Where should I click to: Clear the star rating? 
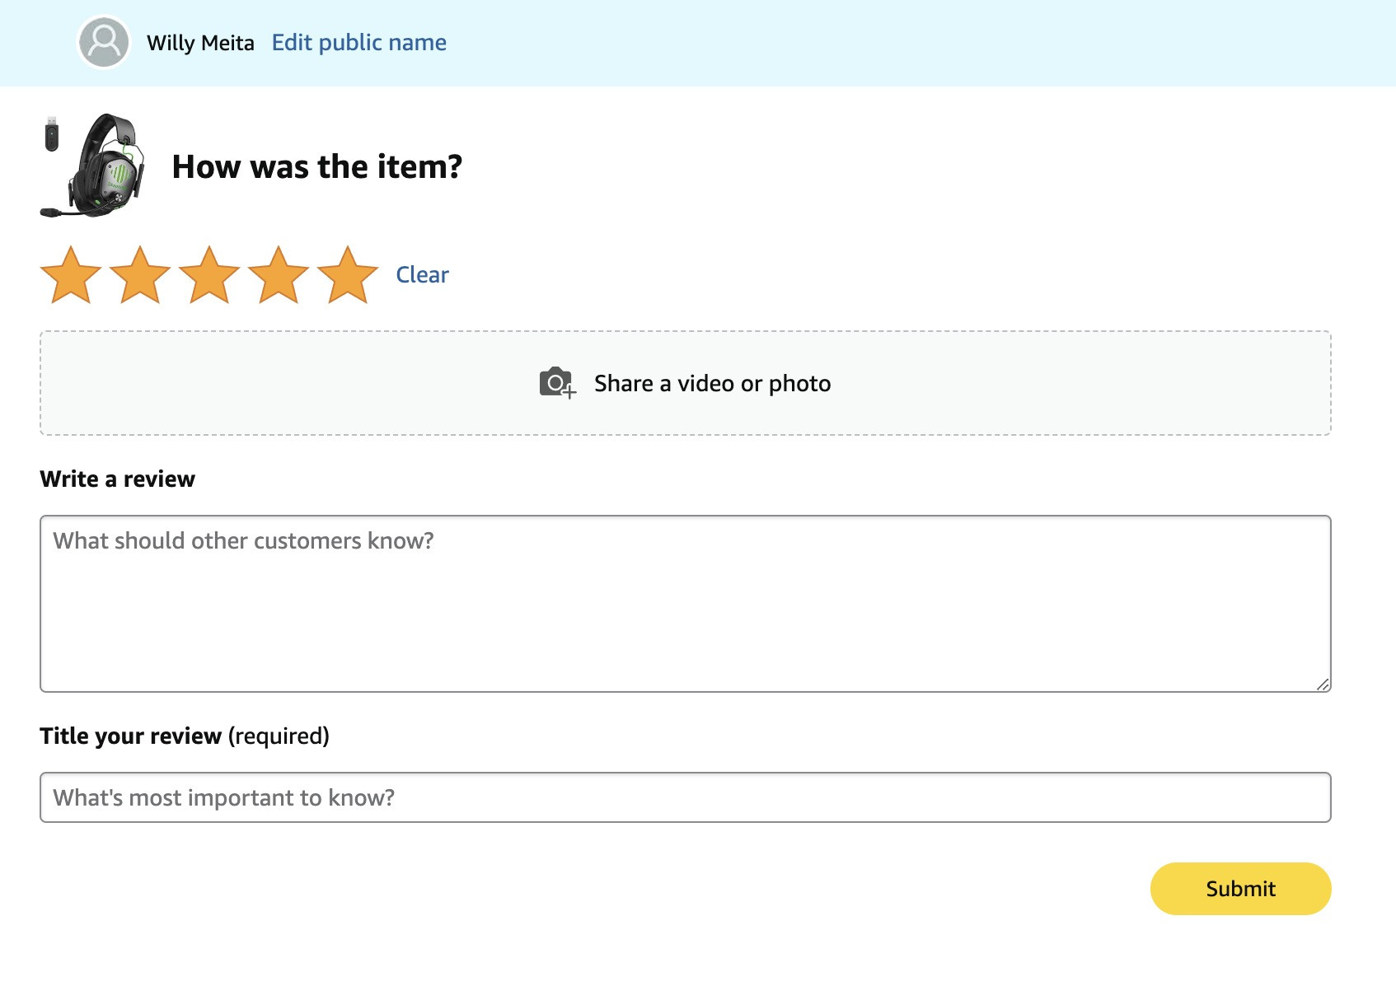click(x=422, y=274)
